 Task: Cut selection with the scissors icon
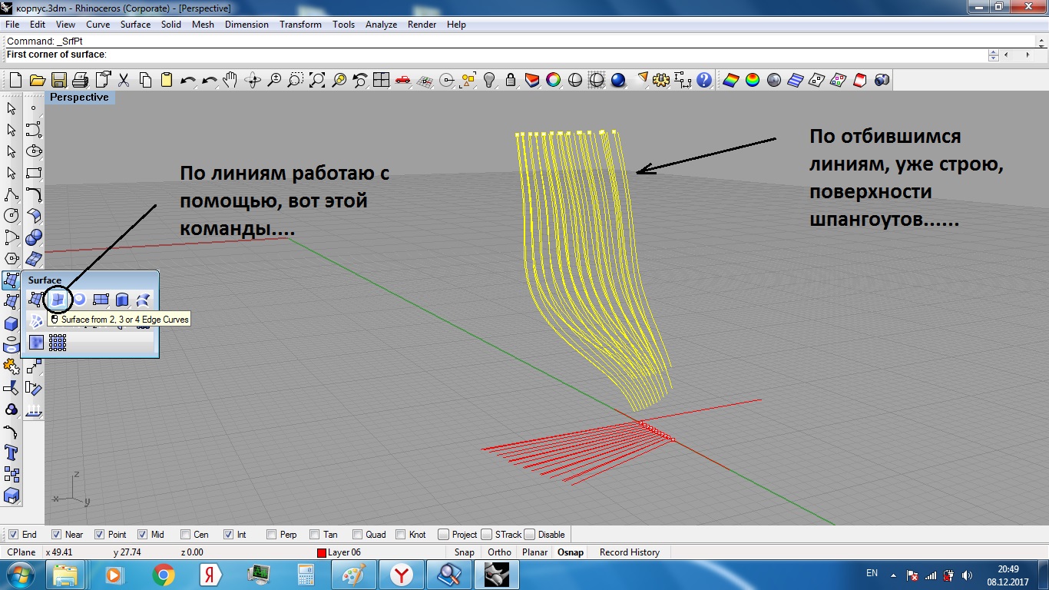click(124, 80)
